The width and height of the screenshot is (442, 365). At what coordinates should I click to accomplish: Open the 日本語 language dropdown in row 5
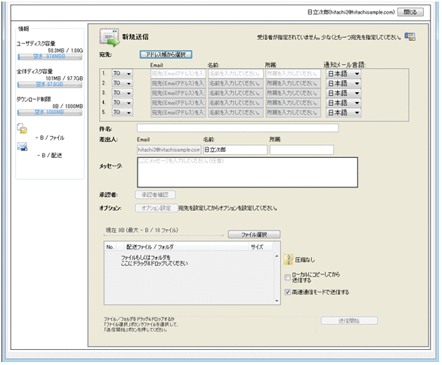pyautogui.click(x=343, y=113)
